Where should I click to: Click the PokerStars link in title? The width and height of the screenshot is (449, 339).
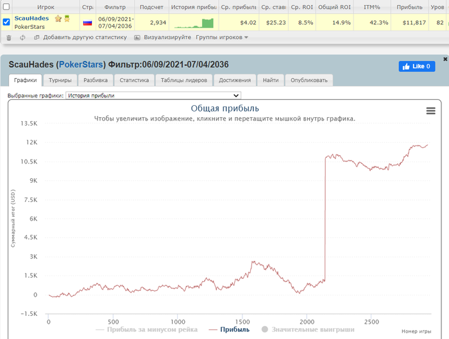pyautogui.click(x=81, y=65)
